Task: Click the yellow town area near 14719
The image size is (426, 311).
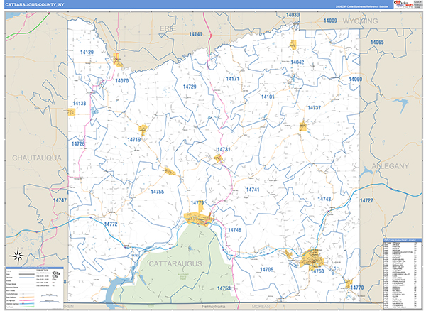Action: coord(143,129)
